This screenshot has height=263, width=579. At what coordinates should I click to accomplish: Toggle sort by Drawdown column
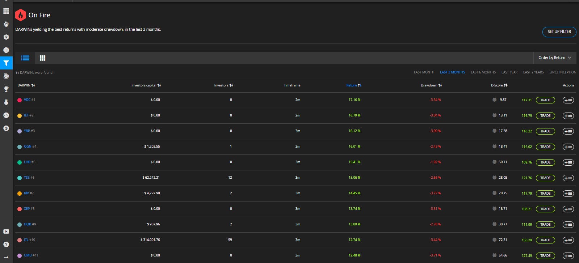click(431, 85)
